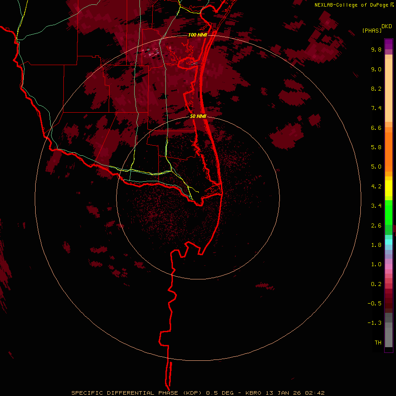Screen dimensions: 396x396
Task: Click the 3.4 scale value
Action: pyautogui.click(x=376, y=206)
